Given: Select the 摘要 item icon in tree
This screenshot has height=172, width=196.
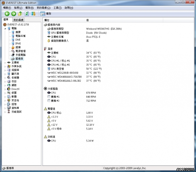Looking at the screenshot, I should (13, 32).
